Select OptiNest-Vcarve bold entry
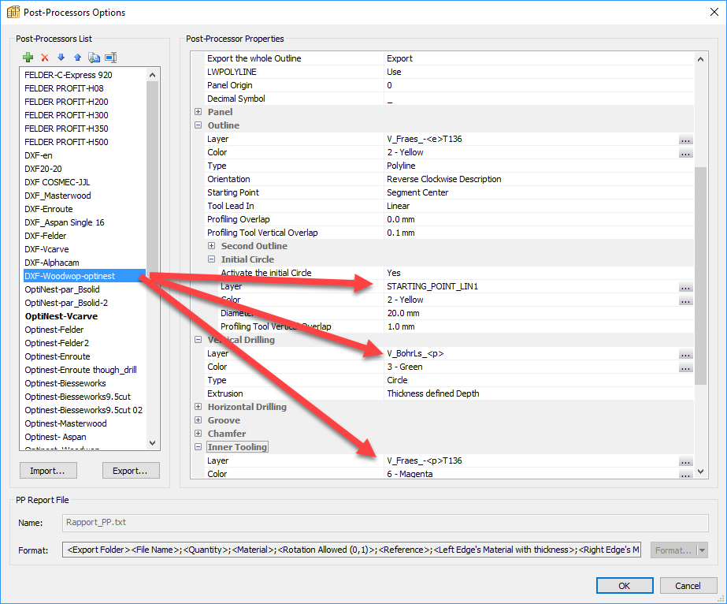The image size is (727, 604). pos(61,317)
